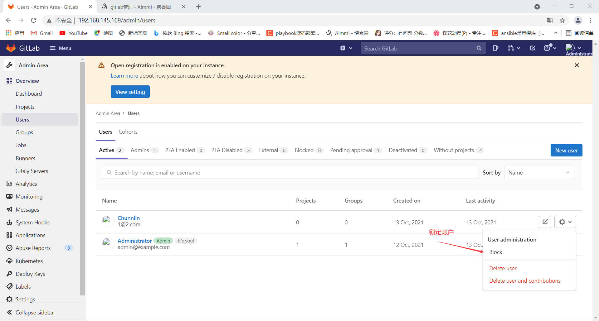599x321 pixels.
Task: Focus the Search GitLab field
Action: tap(423, 48)
